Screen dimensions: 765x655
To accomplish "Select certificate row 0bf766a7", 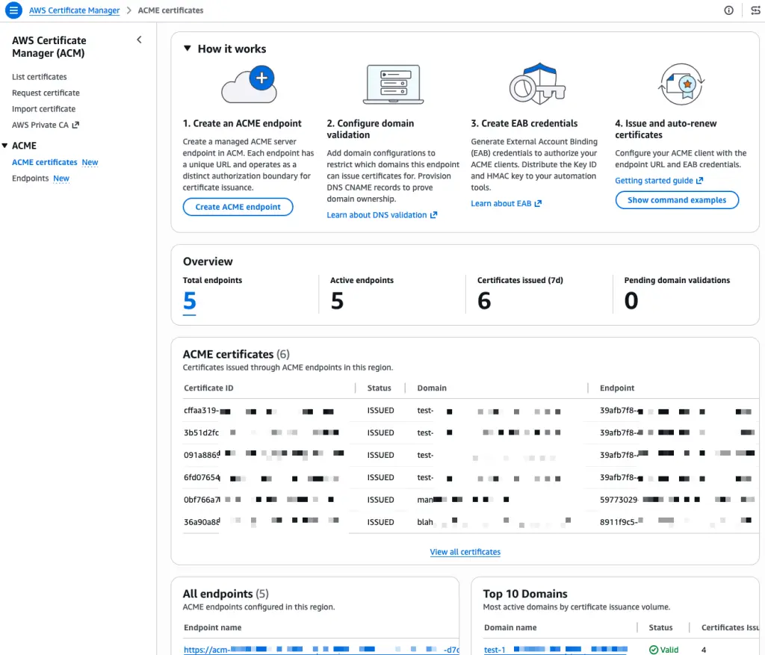I will [471, 500].
